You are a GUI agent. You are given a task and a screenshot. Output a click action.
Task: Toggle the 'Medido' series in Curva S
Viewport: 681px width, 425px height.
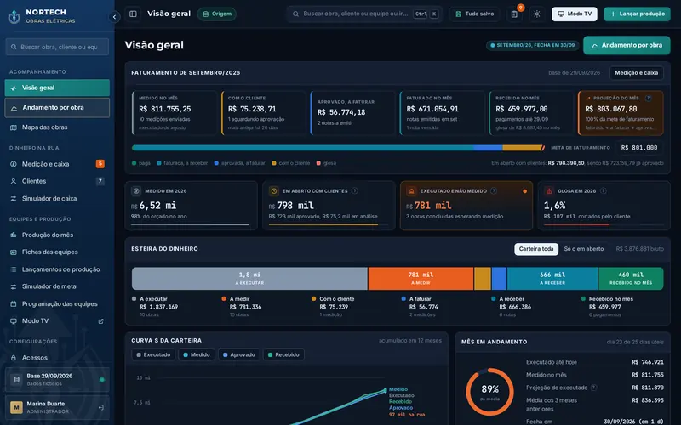(197, 354)
